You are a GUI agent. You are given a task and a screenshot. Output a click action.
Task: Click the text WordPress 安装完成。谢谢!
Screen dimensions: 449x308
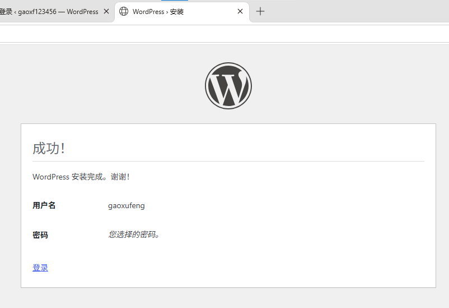point(81,177)
